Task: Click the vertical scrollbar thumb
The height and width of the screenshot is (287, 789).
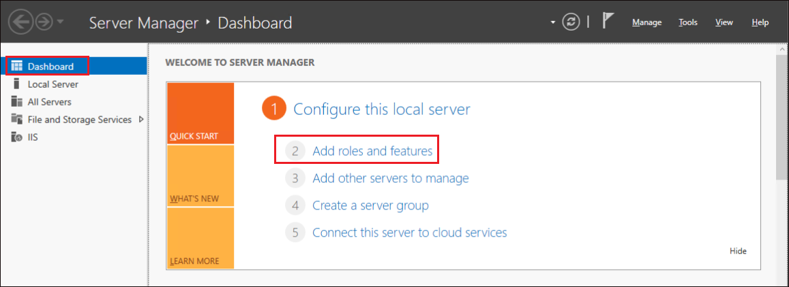Action: point(781,116)
